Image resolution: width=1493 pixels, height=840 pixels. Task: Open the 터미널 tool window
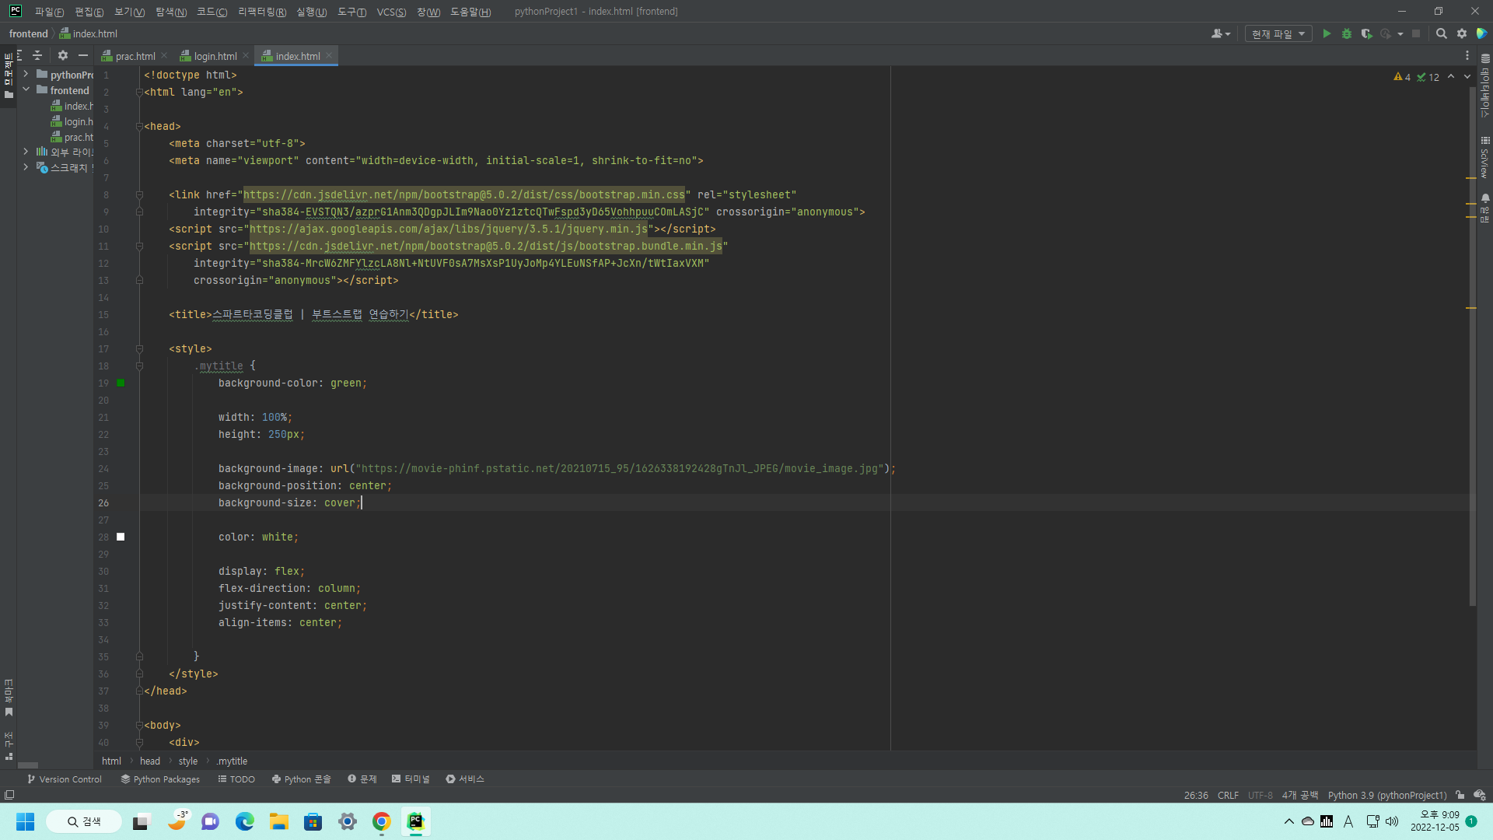click(411, 779)
